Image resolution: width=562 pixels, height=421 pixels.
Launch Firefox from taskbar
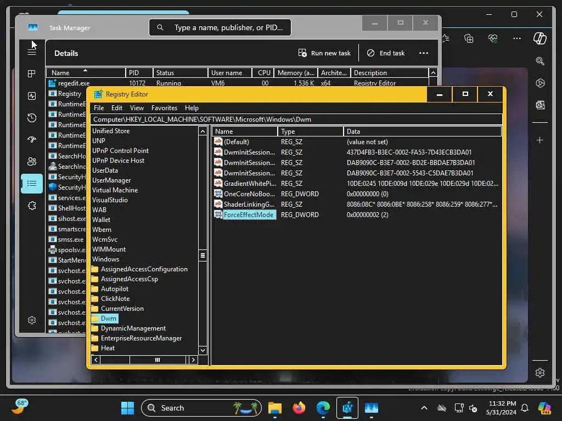pos(299,408)
